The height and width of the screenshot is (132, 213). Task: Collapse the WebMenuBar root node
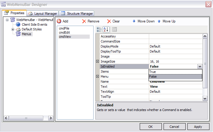tap(7, 20)
